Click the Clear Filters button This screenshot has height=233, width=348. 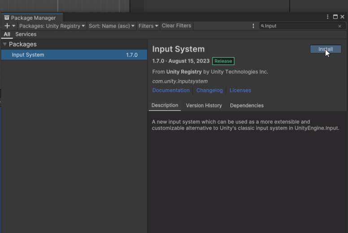pyautogui.click(x=176, y=26)
